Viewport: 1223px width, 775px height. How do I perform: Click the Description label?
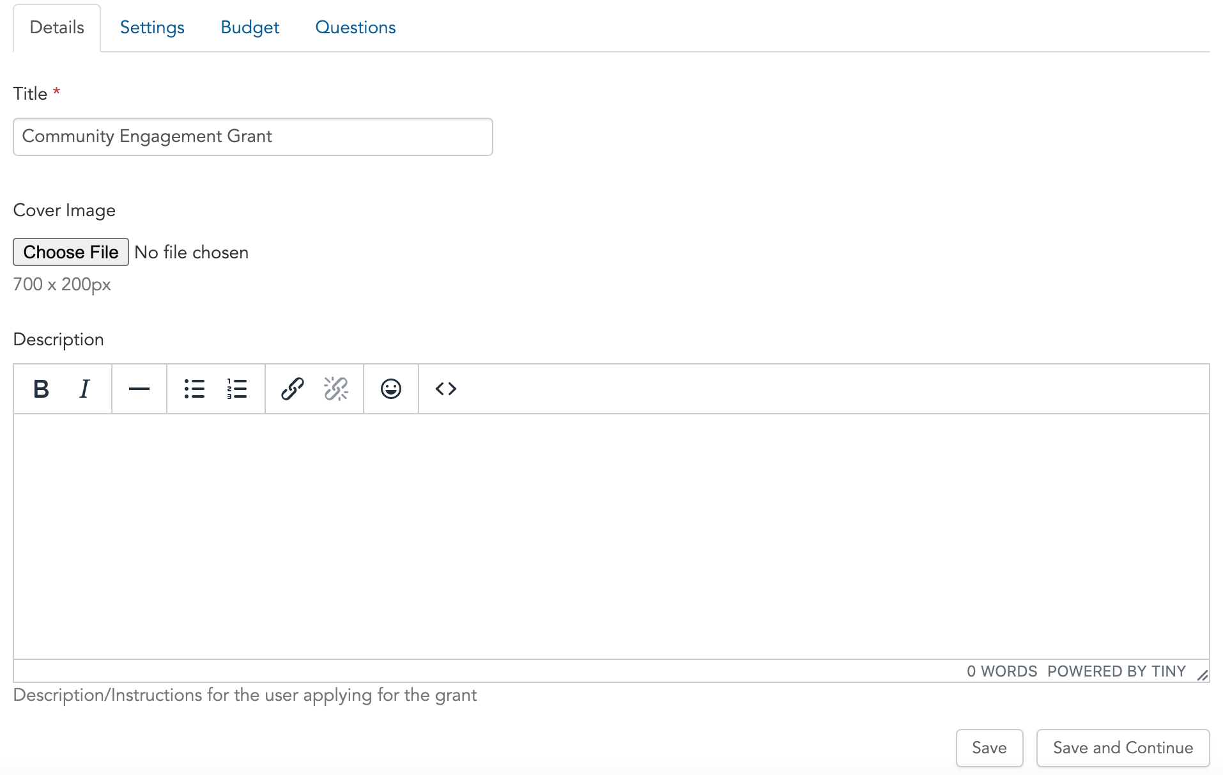coord(59,340)
